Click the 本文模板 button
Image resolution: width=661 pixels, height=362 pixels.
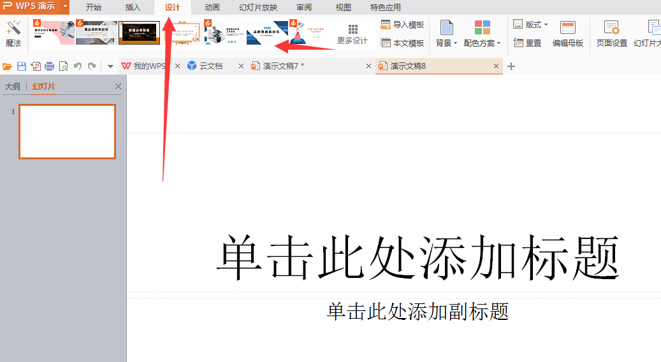coord(402,43)
